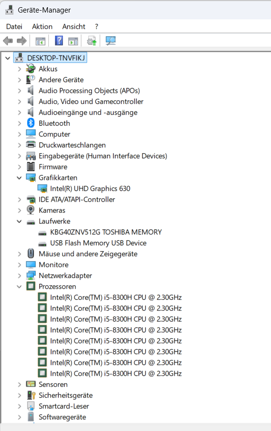271x431 pixels.
Task: Select KBG40ZNV512G TOSHIBA MEMORY drive
Action: click(105, 232)
